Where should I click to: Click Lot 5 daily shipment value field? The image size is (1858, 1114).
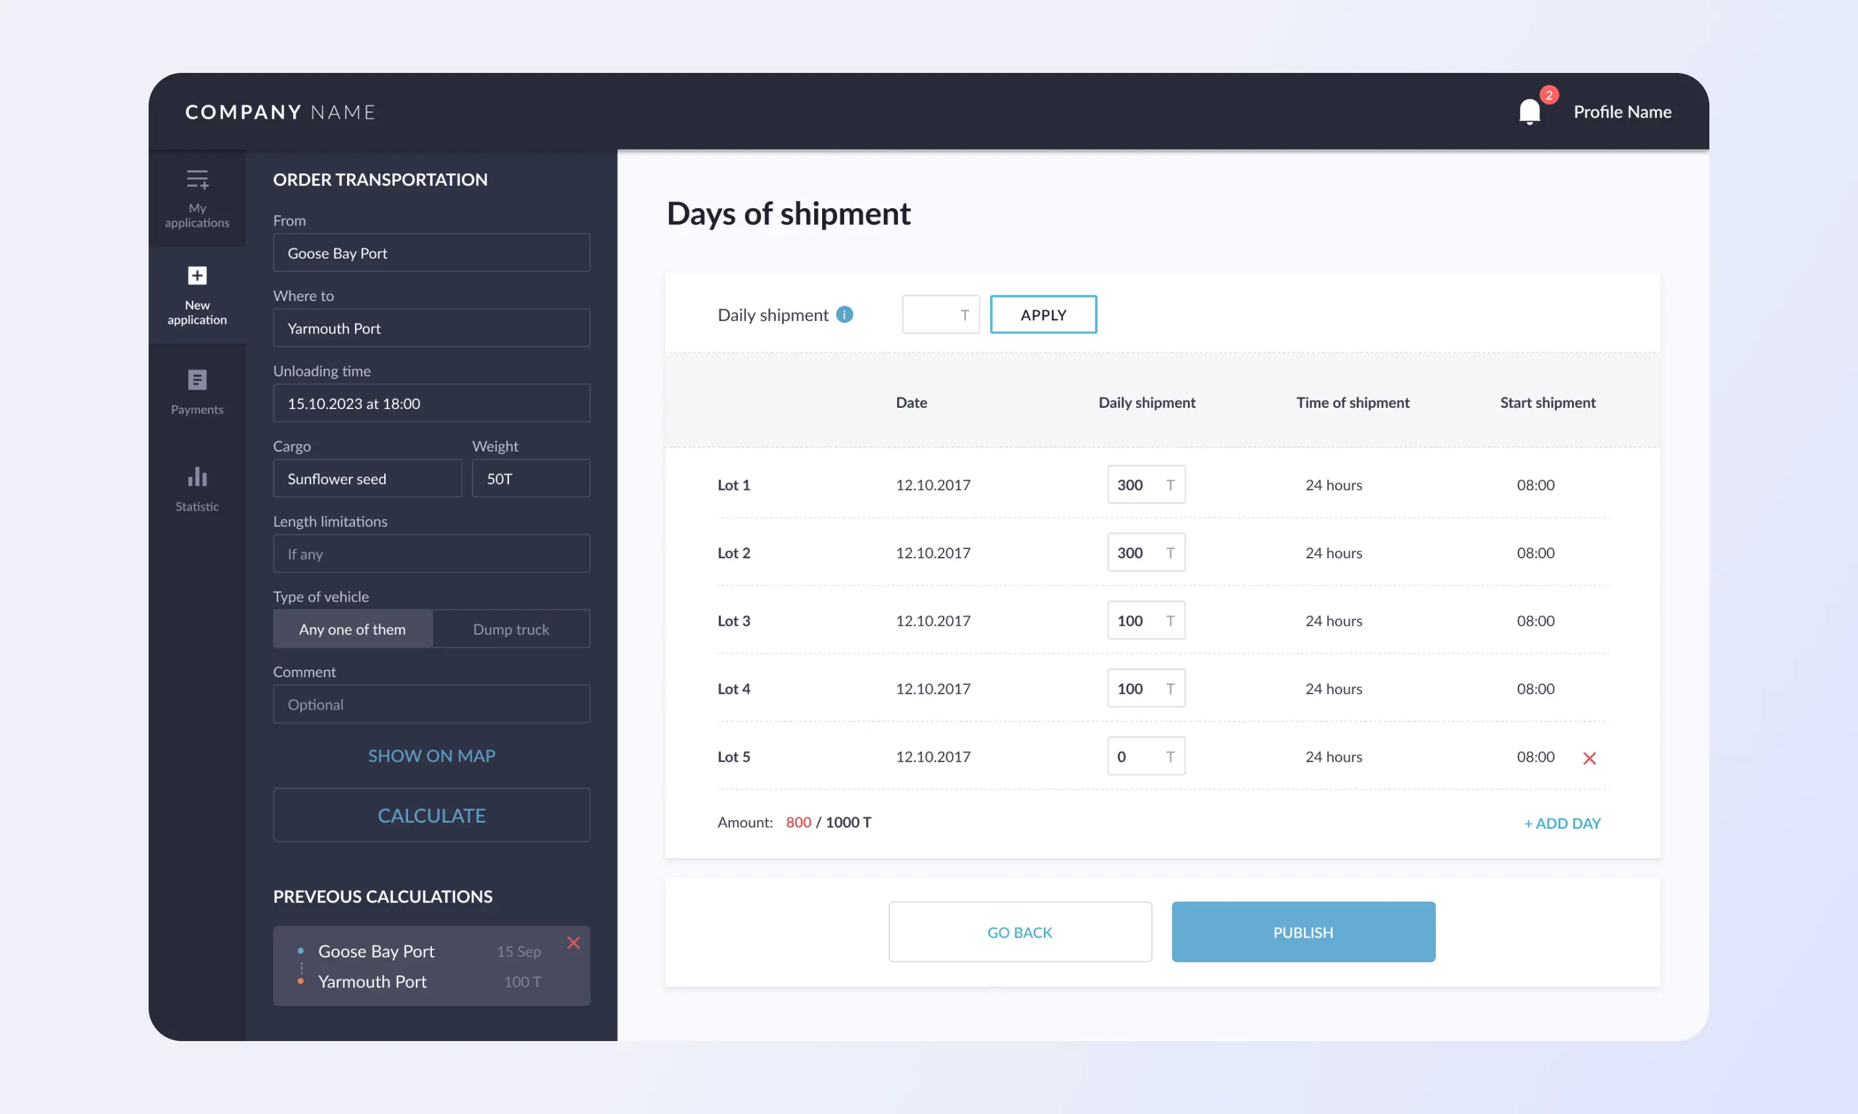click(1147, 757)
